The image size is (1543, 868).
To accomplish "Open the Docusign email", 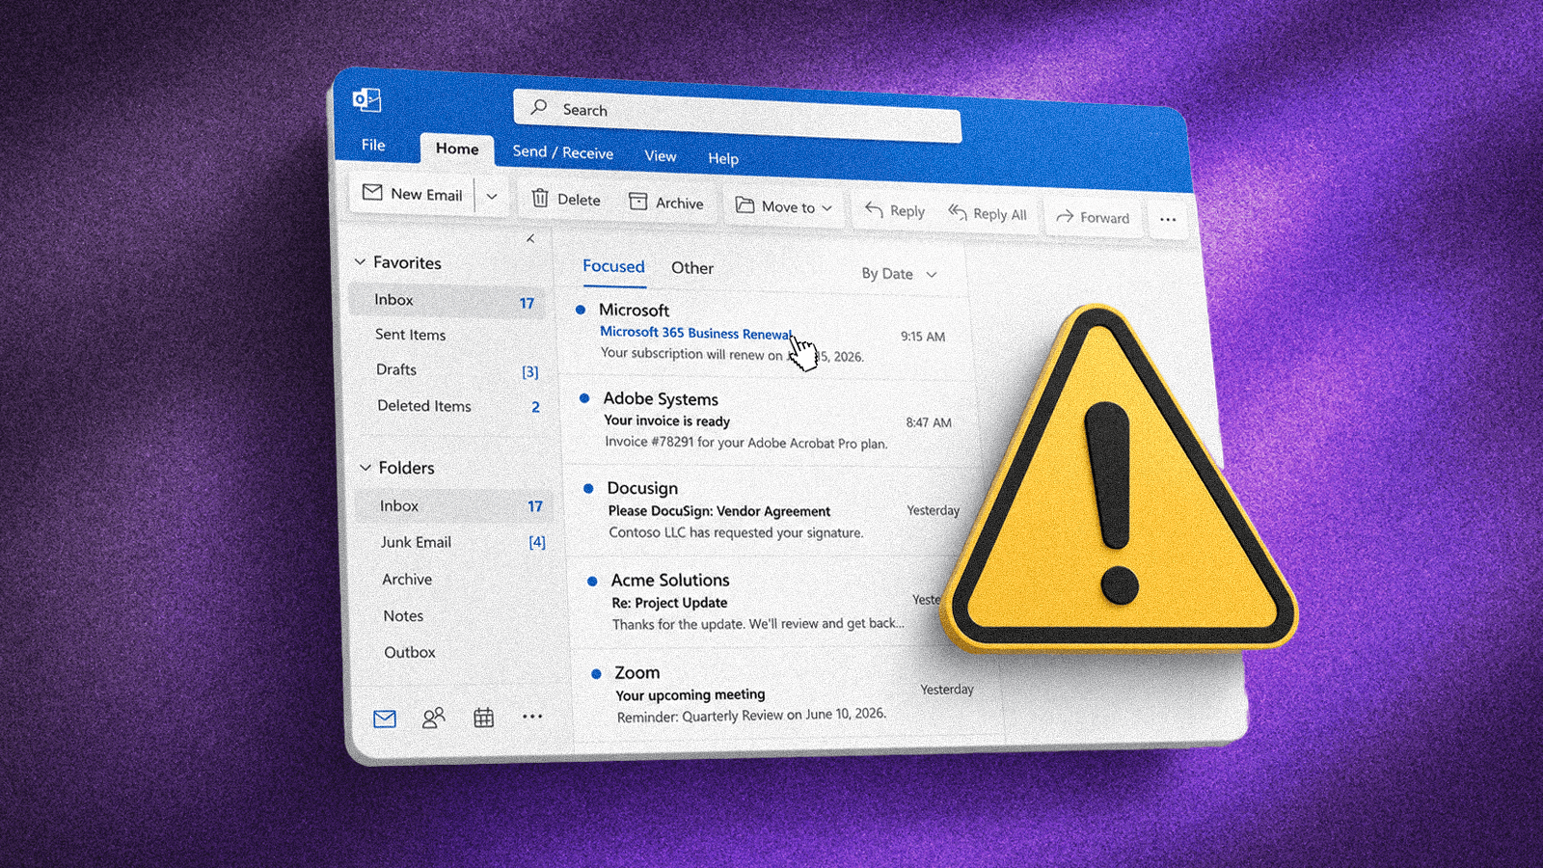I will click(x=773, y=510).
